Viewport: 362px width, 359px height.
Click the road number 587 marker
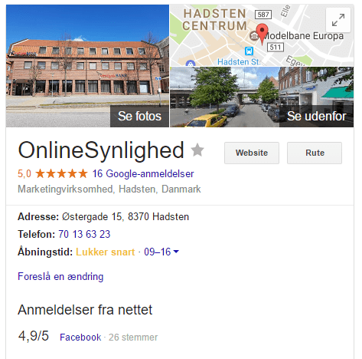click(x=263, y=15)
